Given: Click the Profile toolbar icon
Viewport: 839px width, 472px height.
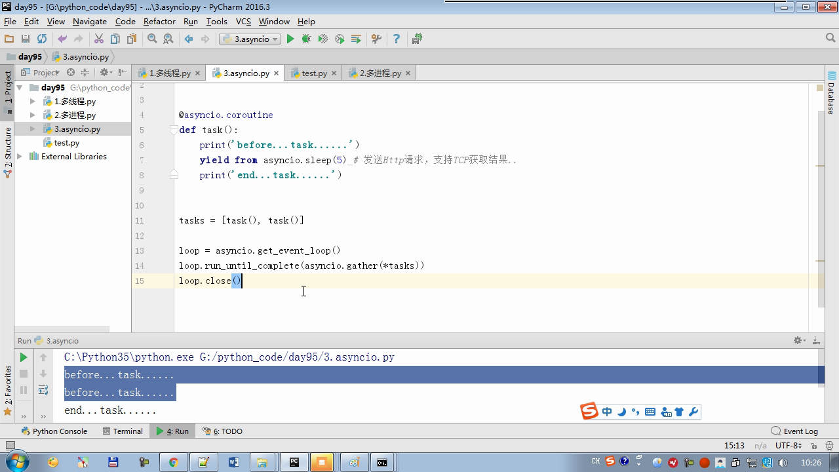Looking at the screenshot, I should (x=340, y=39).
